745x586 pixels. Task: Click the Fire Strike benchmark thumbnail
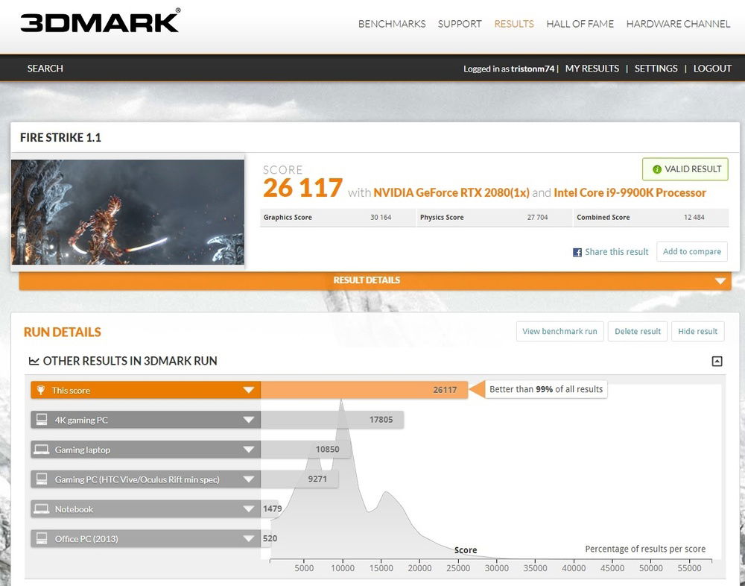pos(127,212)
